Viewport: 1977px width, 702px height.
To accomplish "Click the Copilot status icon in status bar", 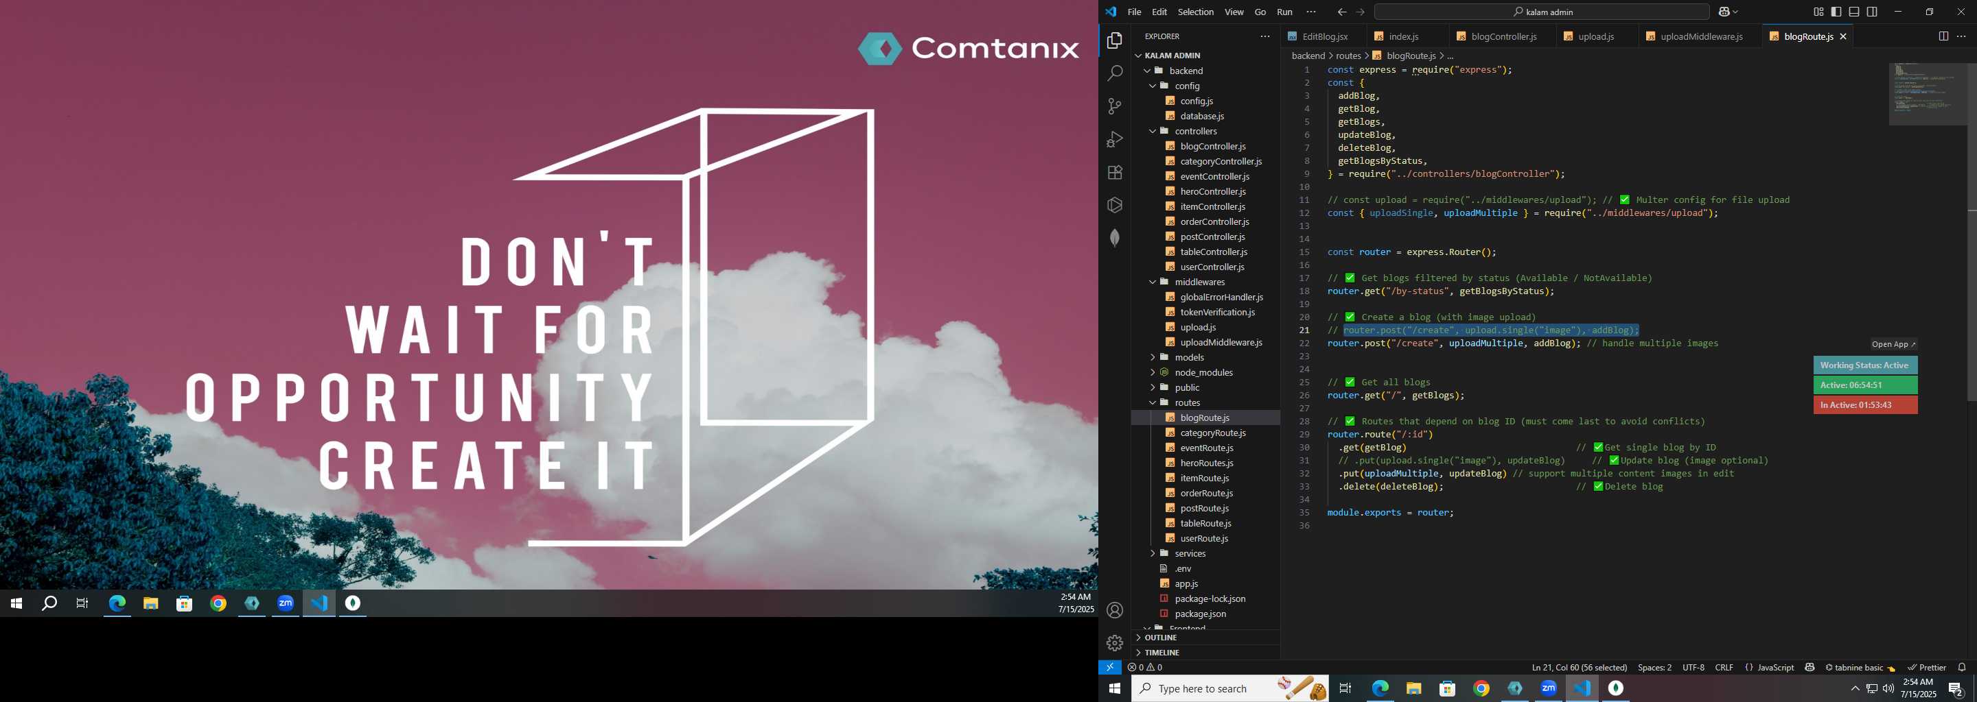I will coord(1810,668).
